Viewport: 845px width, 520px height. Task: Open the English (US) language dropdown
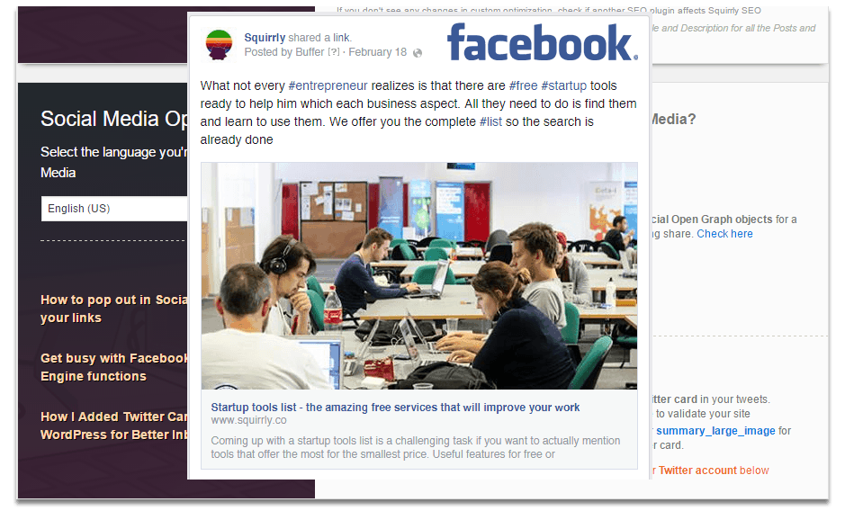pos(114,209)
